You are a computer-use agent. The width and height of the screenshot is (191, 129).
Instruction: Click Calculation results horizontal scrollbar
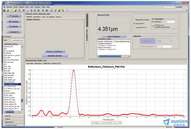click(114, 56)
